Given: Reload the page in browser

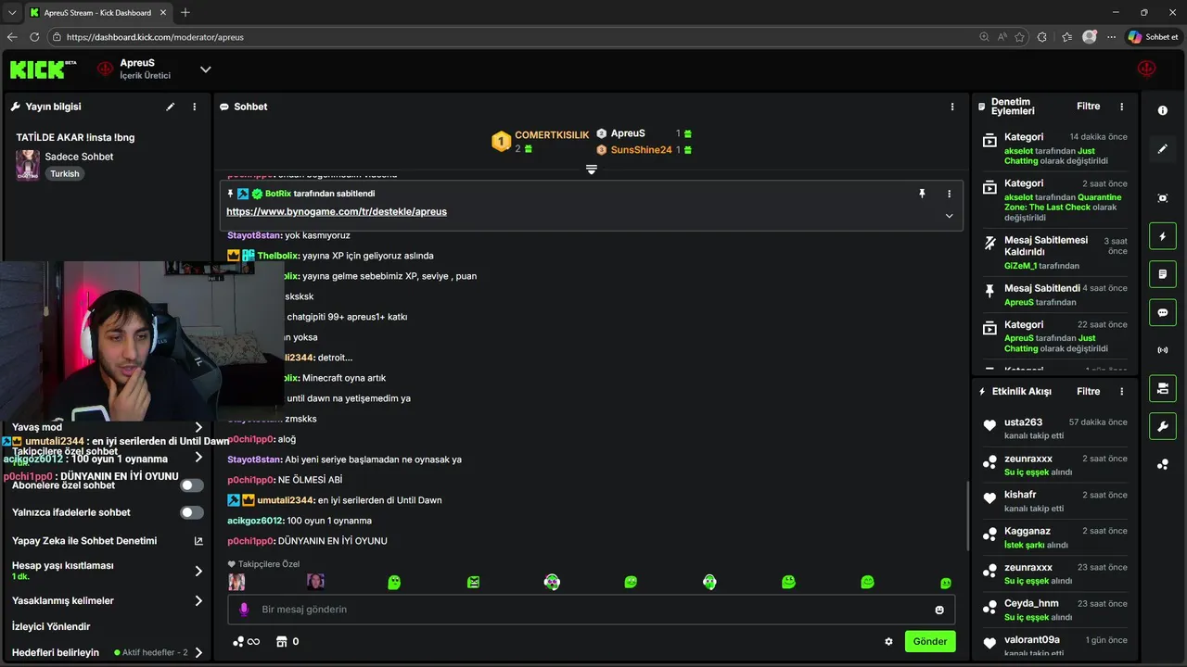Looking at the screenshot, I should click(34, 37).
